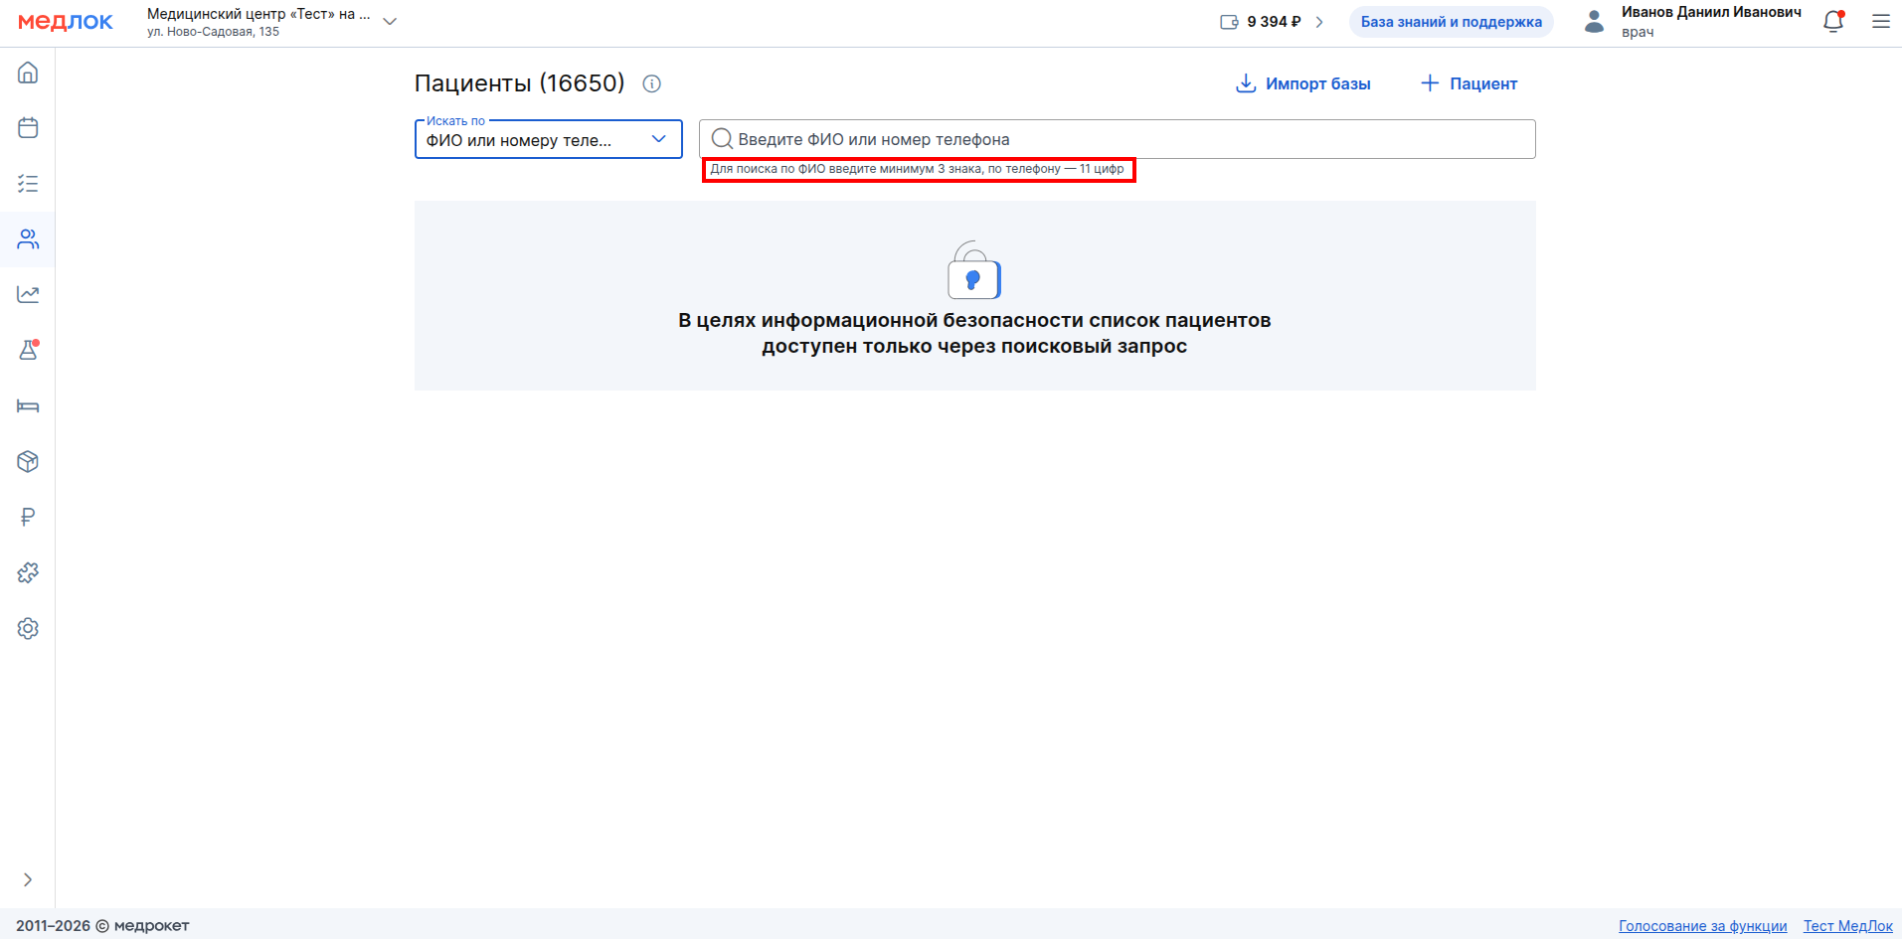Open the analytics chart sidebar icon

point(28,294)
